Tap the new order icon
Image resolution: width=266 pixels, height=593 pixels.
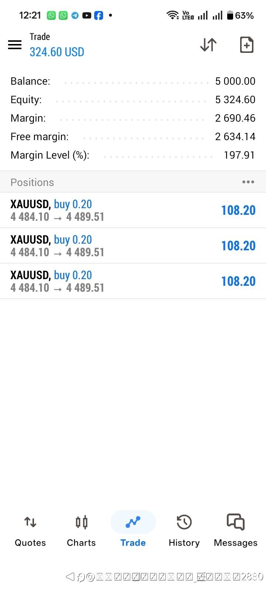[x=246, y=45]
